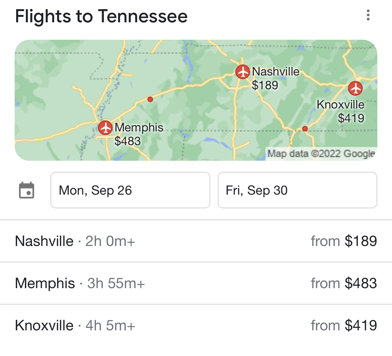This screenshot has height=356, width=392.
Task: Click the Knoxville $419 price on the list
Action: tap(361, 325)
